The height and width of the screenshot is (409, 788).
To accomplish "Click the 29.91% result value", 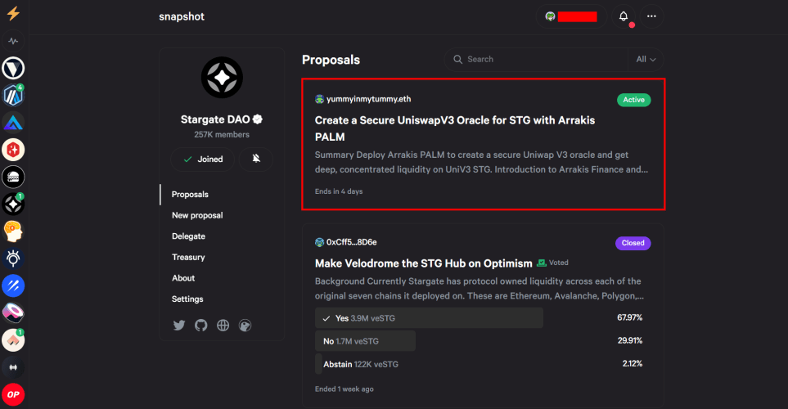I will pos(630,340).
